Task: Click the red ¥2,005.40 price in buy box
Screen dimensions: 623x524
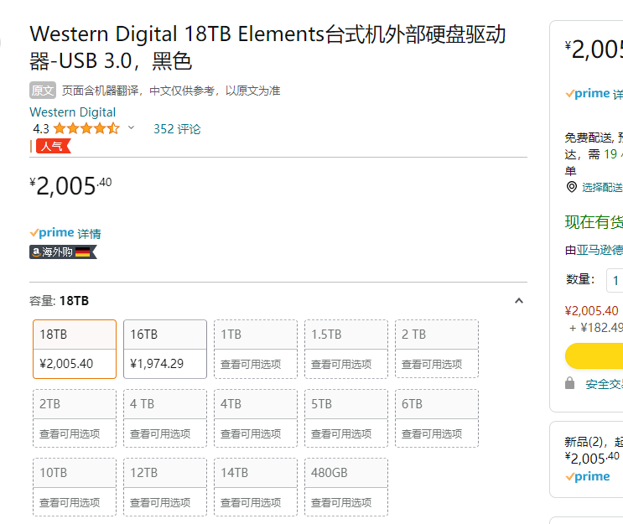Action: click(x=592, y=311)
